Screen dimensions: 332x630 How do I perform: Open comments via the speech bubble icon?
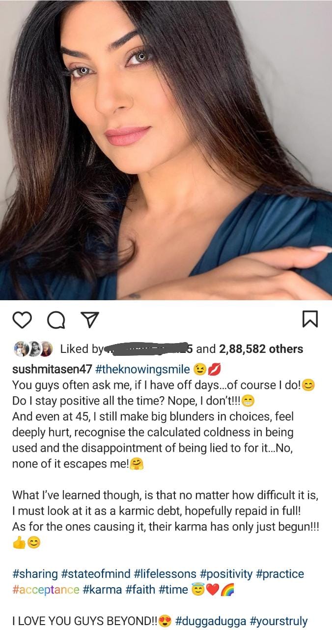tap(55, 320)
